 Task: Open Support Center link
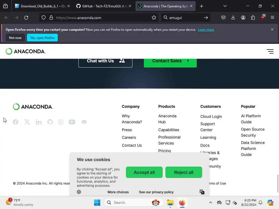(207, 127)
